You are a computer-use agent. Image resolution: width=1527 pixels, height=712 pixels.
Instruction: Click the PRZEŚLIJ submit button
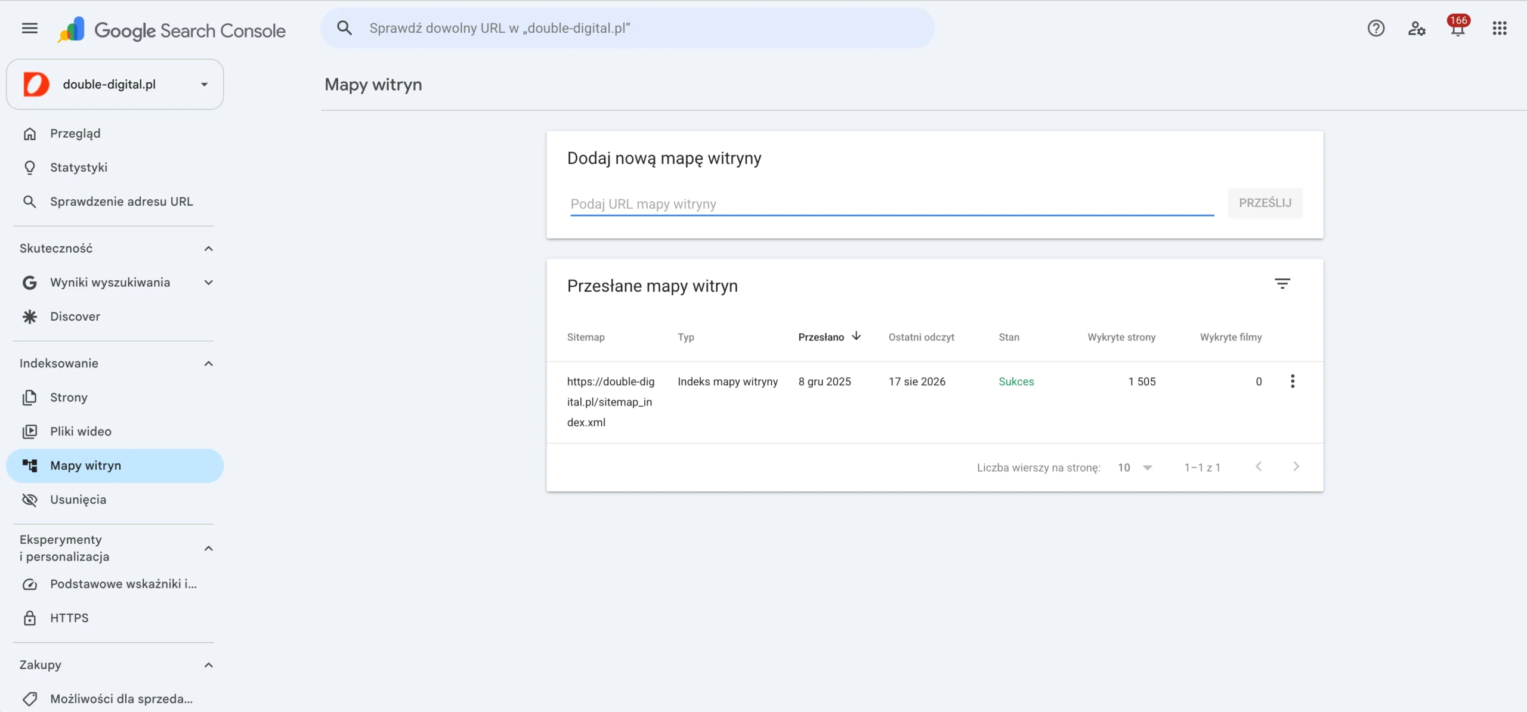(x=1265, y=203)
